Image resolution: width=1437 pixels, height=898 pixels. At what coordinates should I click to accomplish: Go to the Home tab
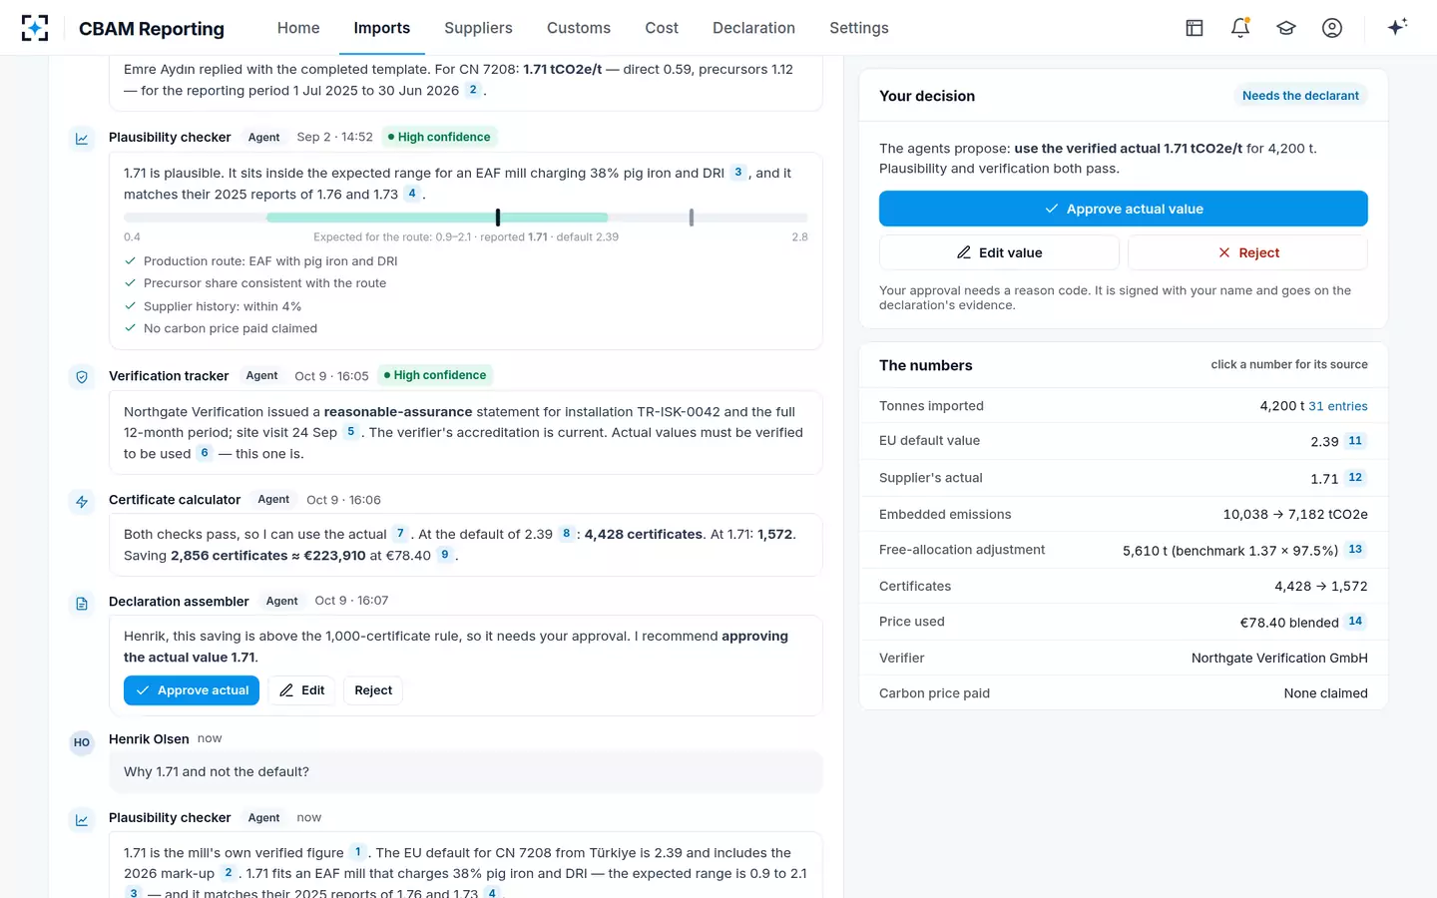(x=298, y=28)
